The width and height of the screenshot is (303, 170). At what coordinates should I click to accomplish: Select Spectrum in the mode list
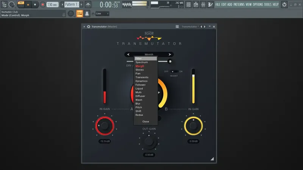[x=146, y=62]
